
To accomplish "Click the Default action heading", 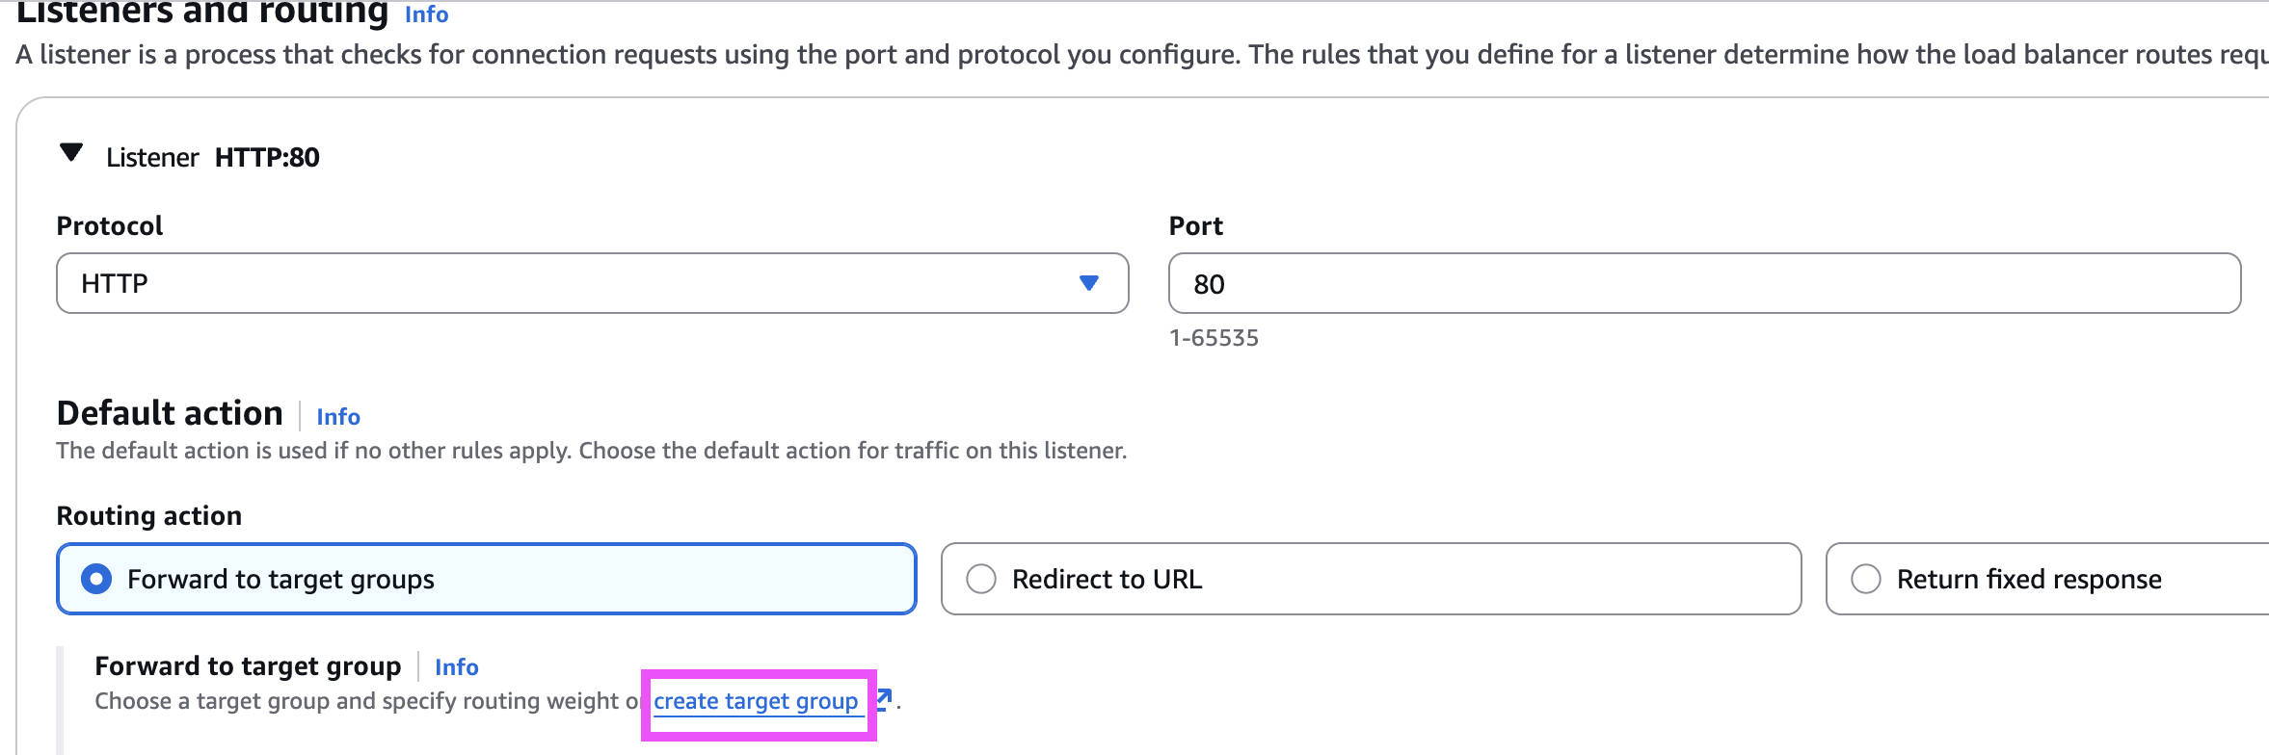I will pyautogui.click(x=170, y=413).
